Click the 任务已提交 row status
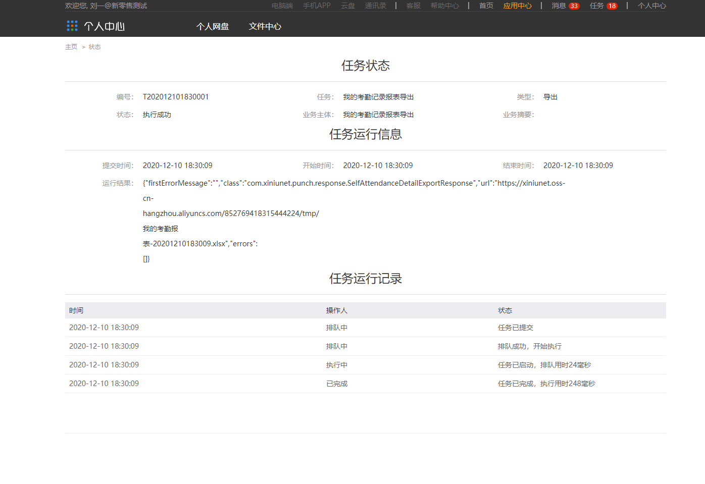This screenshot has width=705, height=484. coord(516,328)
